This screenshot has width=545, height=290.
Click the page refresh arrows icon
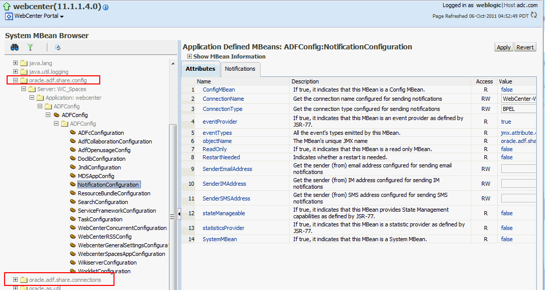point(533,15)
